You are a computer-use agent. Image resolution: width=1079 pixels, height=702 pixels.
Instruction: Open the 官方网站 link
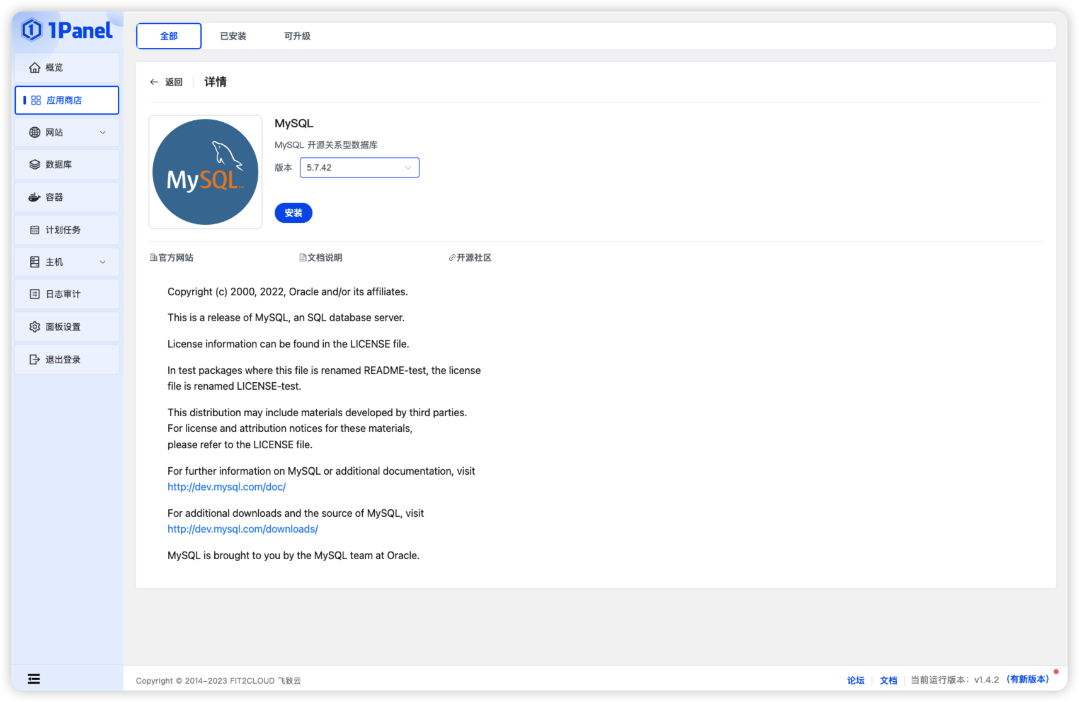[172, 258]
